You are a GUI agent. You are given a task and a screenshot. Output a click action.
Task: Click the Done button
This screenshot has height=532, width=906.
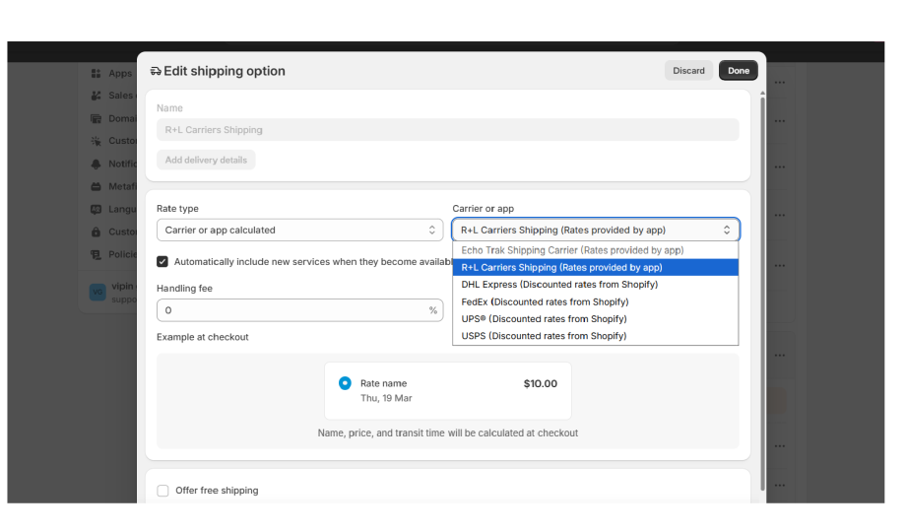739,71
